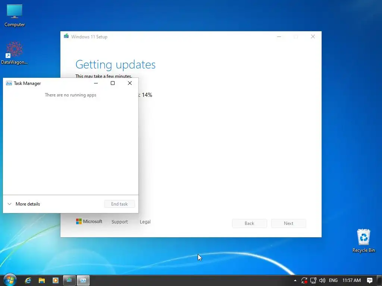
Task: Click the Back button in Setup
Action: 250,223
